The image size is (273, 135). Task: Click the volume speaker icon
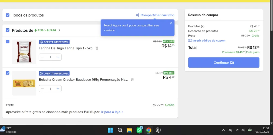(243, 130)
